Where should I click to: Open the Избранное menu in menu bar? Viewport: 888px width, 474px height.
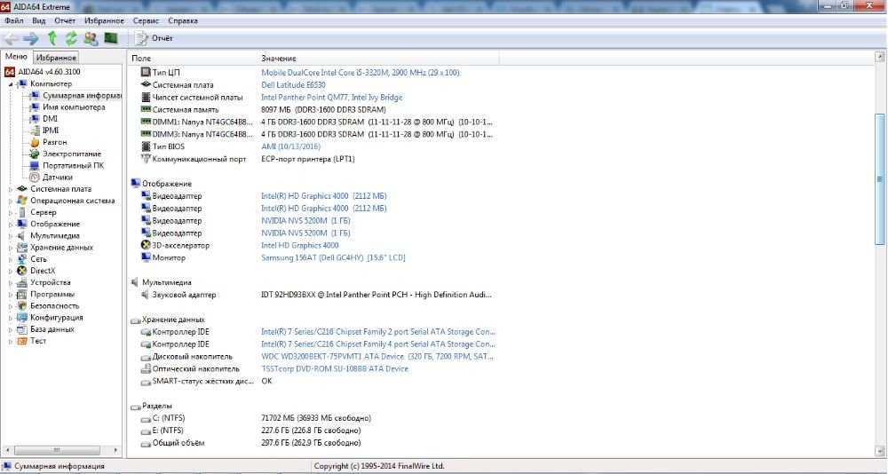click(x=104, y=20)
